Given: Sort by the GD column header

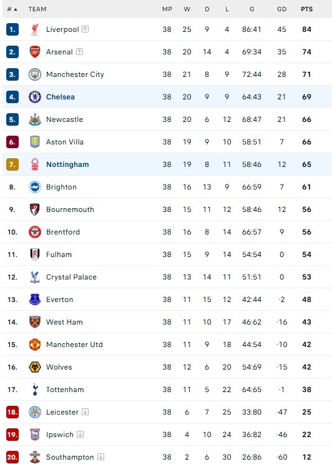Looking at the screenshot, I should [281, 9].
